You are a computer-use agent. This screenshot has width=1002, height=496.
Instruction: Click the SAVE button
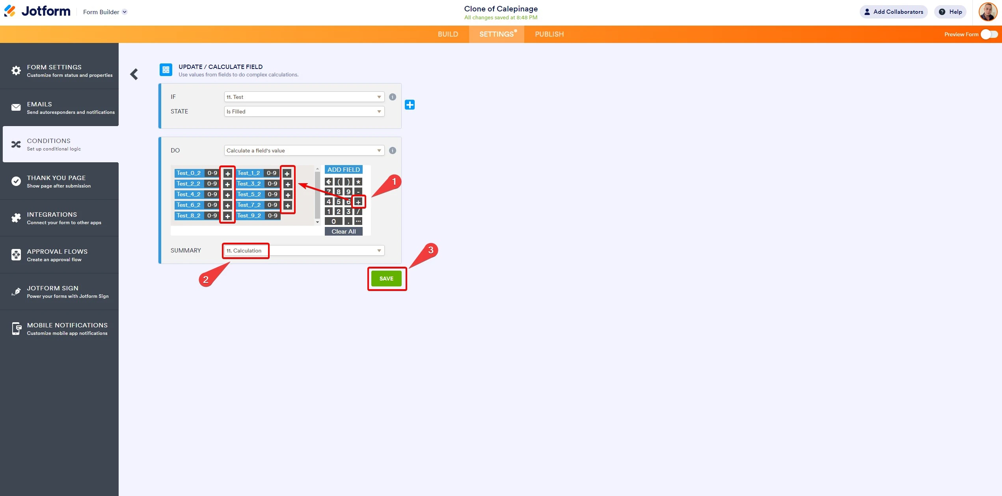click(x=387, y=278)
